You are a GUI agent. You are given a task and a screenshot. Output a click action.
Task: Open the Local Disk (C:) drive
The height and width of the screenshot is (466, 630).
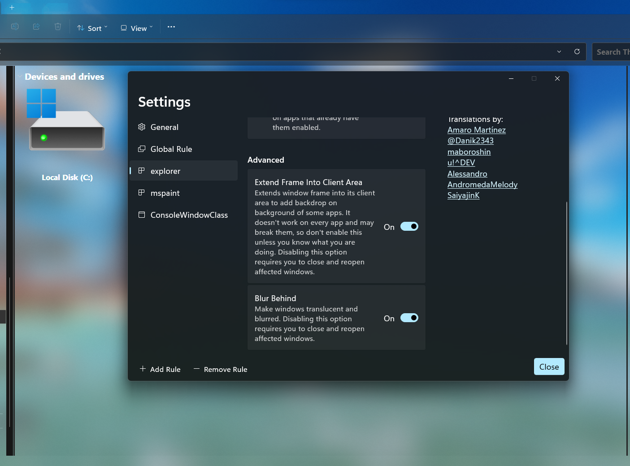[66, 130]
